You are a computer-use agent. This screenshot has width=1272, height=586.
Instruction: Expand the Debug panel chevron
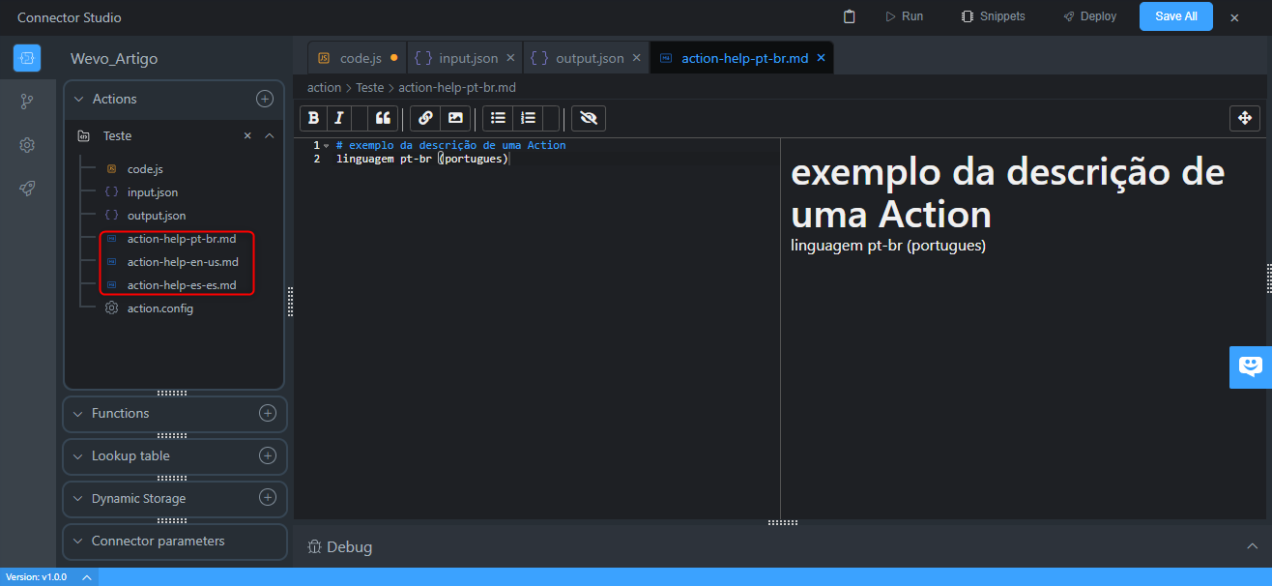tap(1253, 546)
